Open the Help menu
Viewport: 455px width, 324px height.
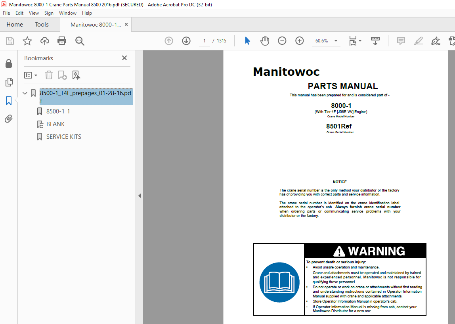click(x=87, y=13)
